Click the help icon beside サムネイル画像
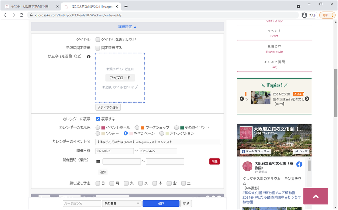The height and width of the screenshot is (210, 338). (x=88, y=56)
